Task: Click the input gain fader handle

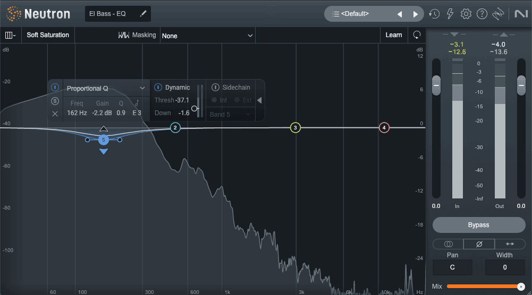Action: (x=436, y=85)
